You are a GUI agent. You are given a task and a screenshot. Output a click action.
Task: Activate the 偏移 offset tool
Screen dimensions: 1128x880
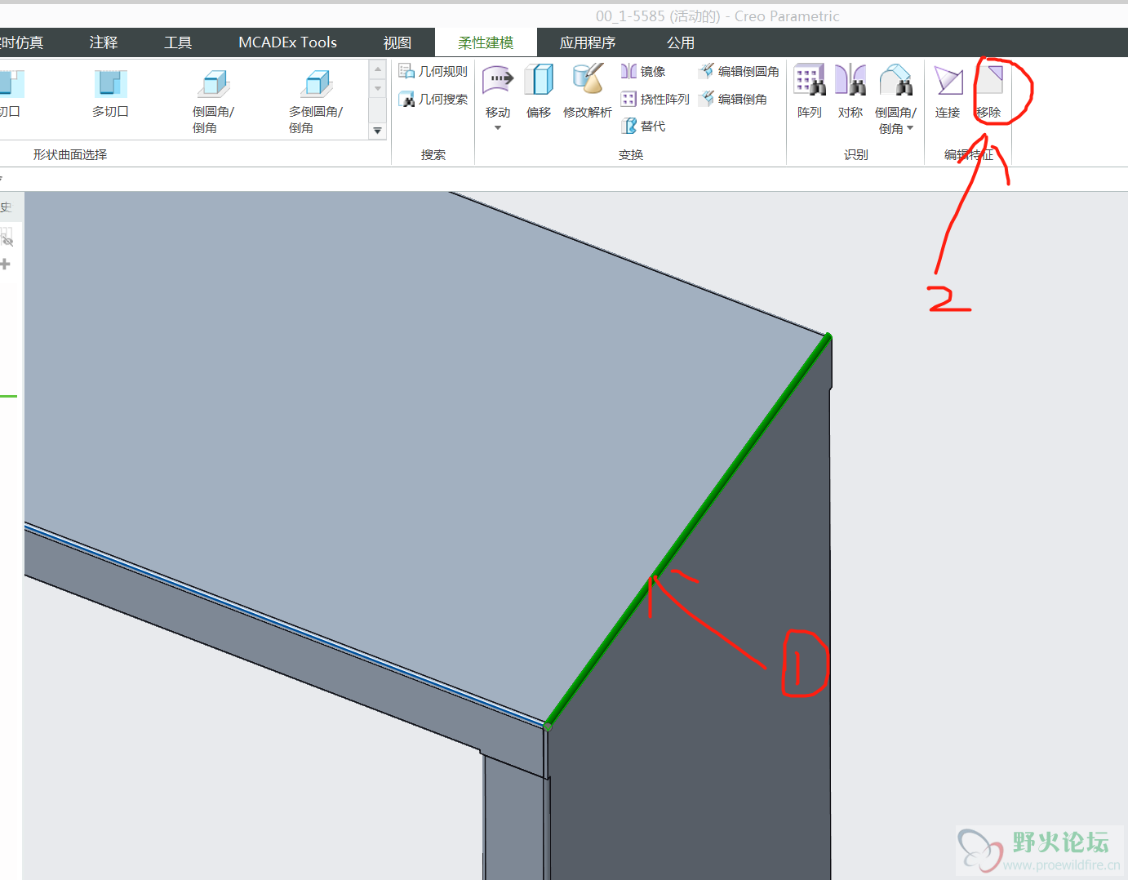pyautogui.click(x=539, y=91)
